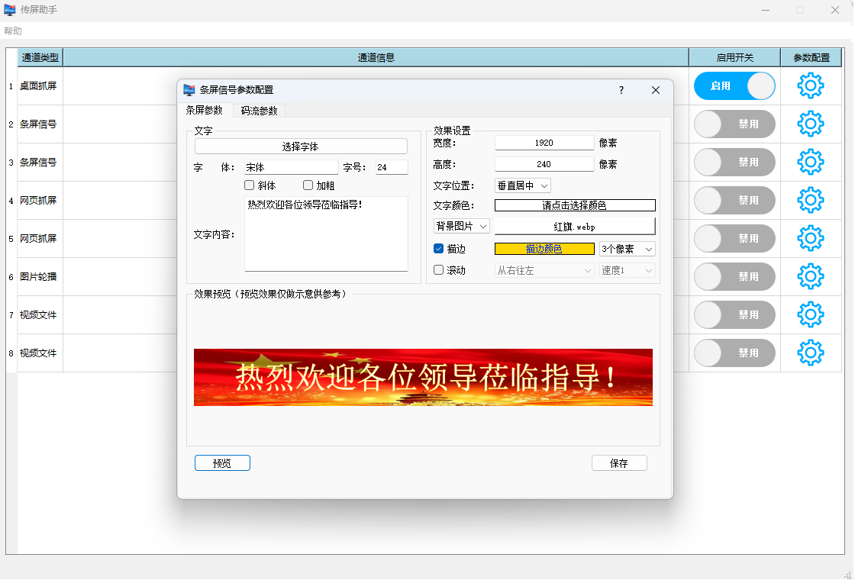The image size is (855, 580).
Task: Click the yellow 描边颜色 color swatch
Action: click(x=544, y=249)
